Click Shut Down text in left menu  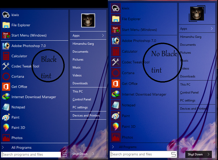point(80,154)
